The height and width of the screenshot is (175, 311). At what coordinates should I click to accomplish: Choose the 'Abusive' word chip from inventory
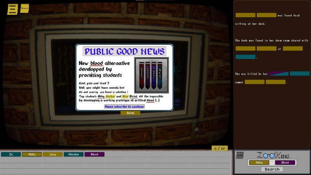point(74,154)
